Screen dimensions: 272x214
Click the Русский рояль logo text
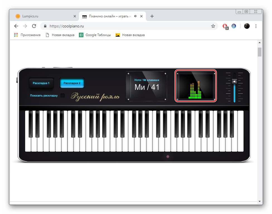95,96
